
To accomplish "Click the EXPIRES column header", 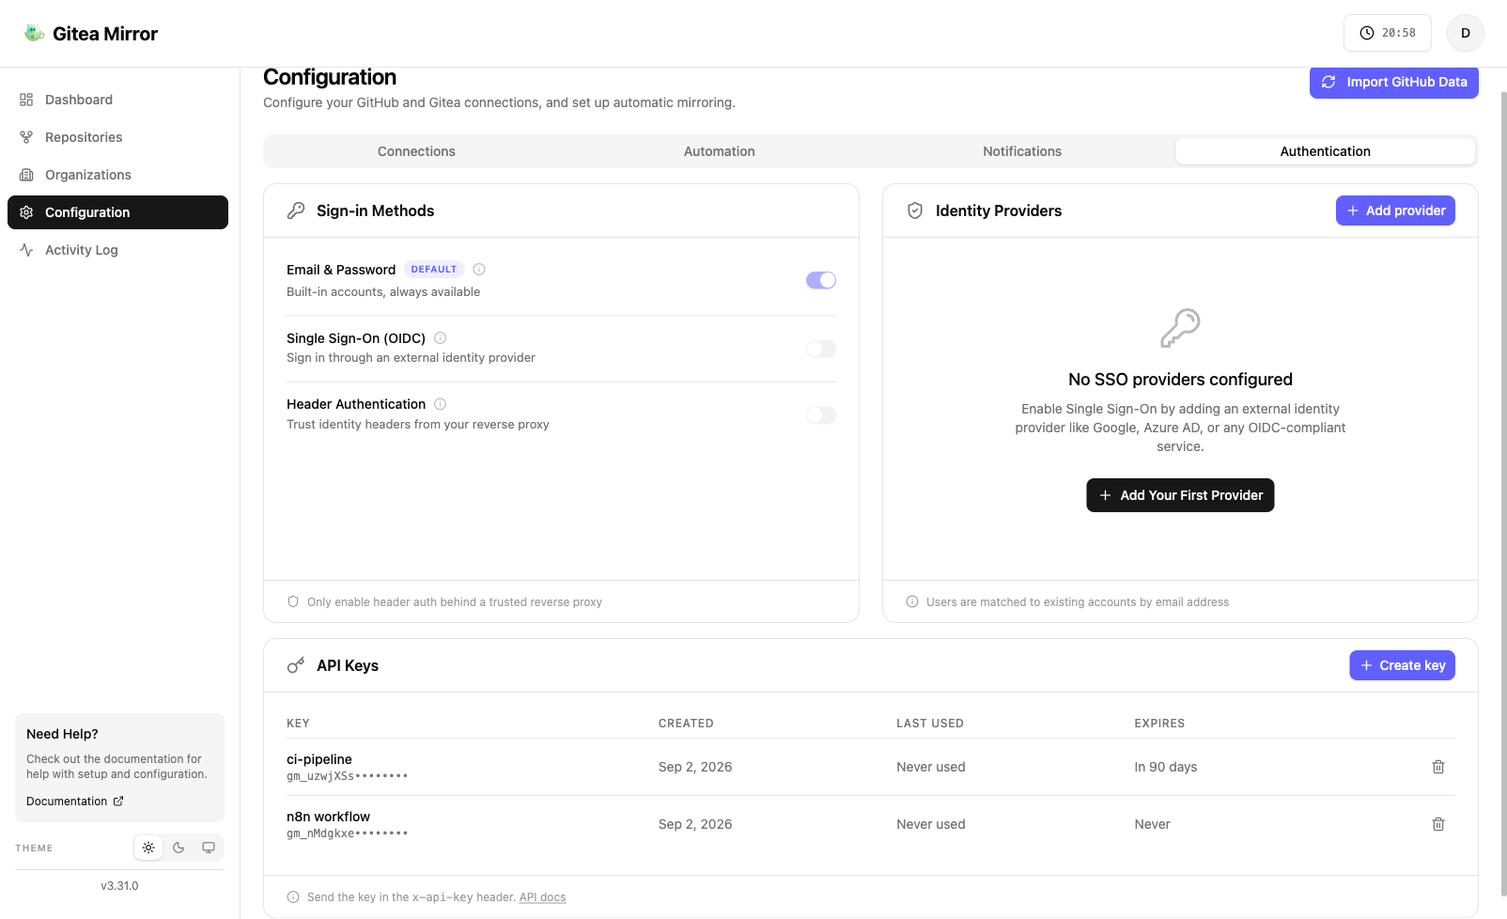I will click(x=1159, y=724).
